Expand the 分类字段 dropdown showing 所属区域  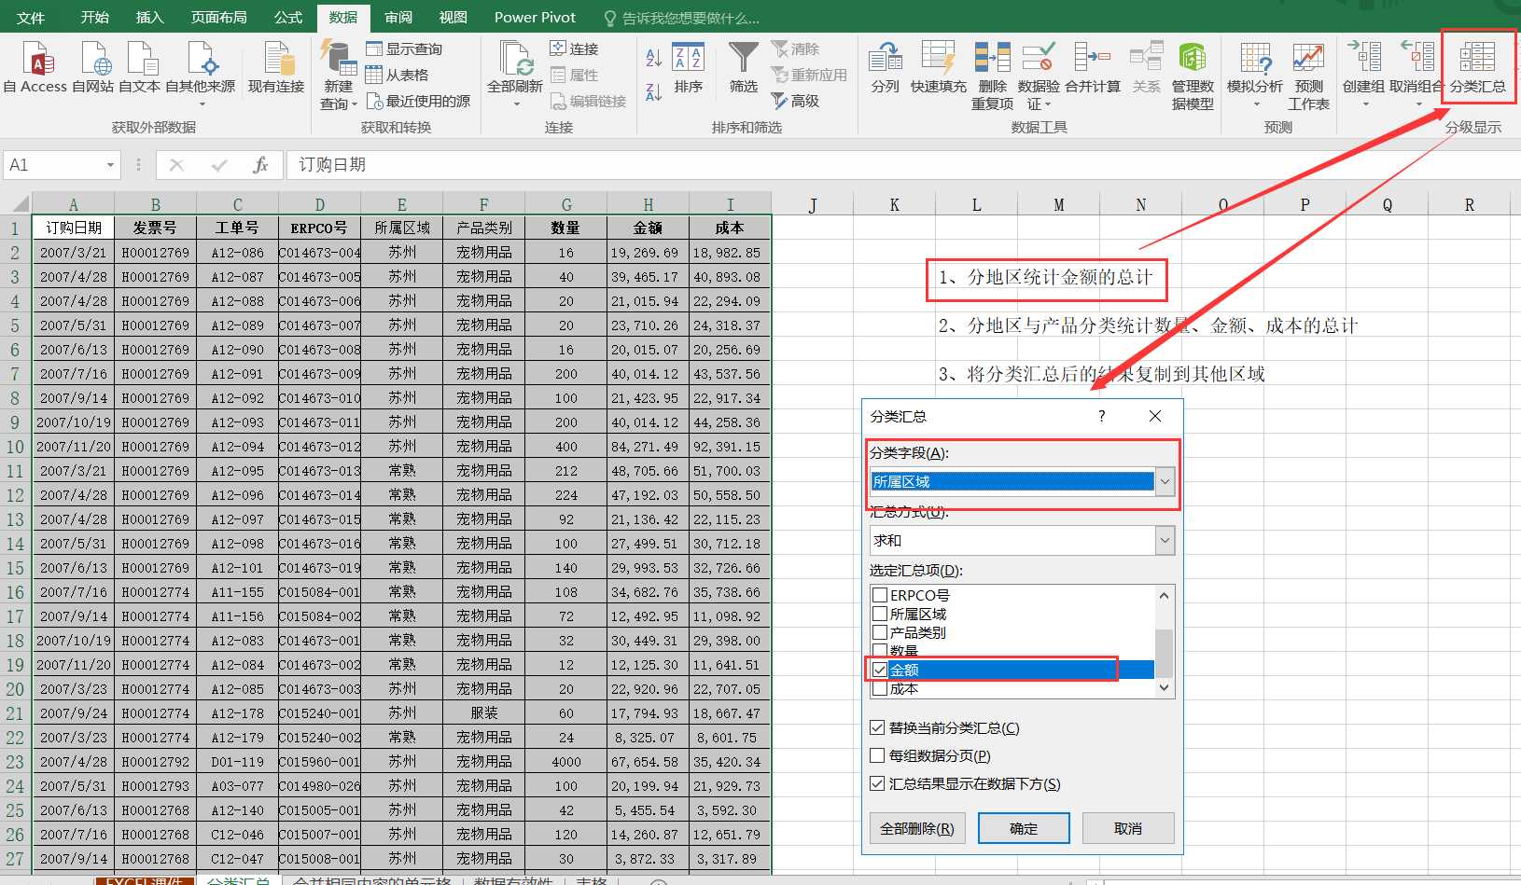coord(1165,481)
